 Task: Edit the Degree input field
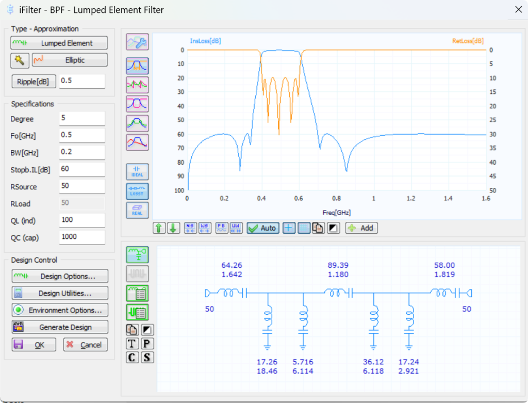pyautogui.click(x=82, y=118)
